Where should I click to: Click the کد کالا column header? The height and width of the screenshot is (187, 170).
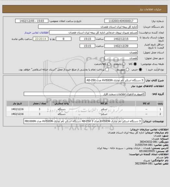pos(146,104)
